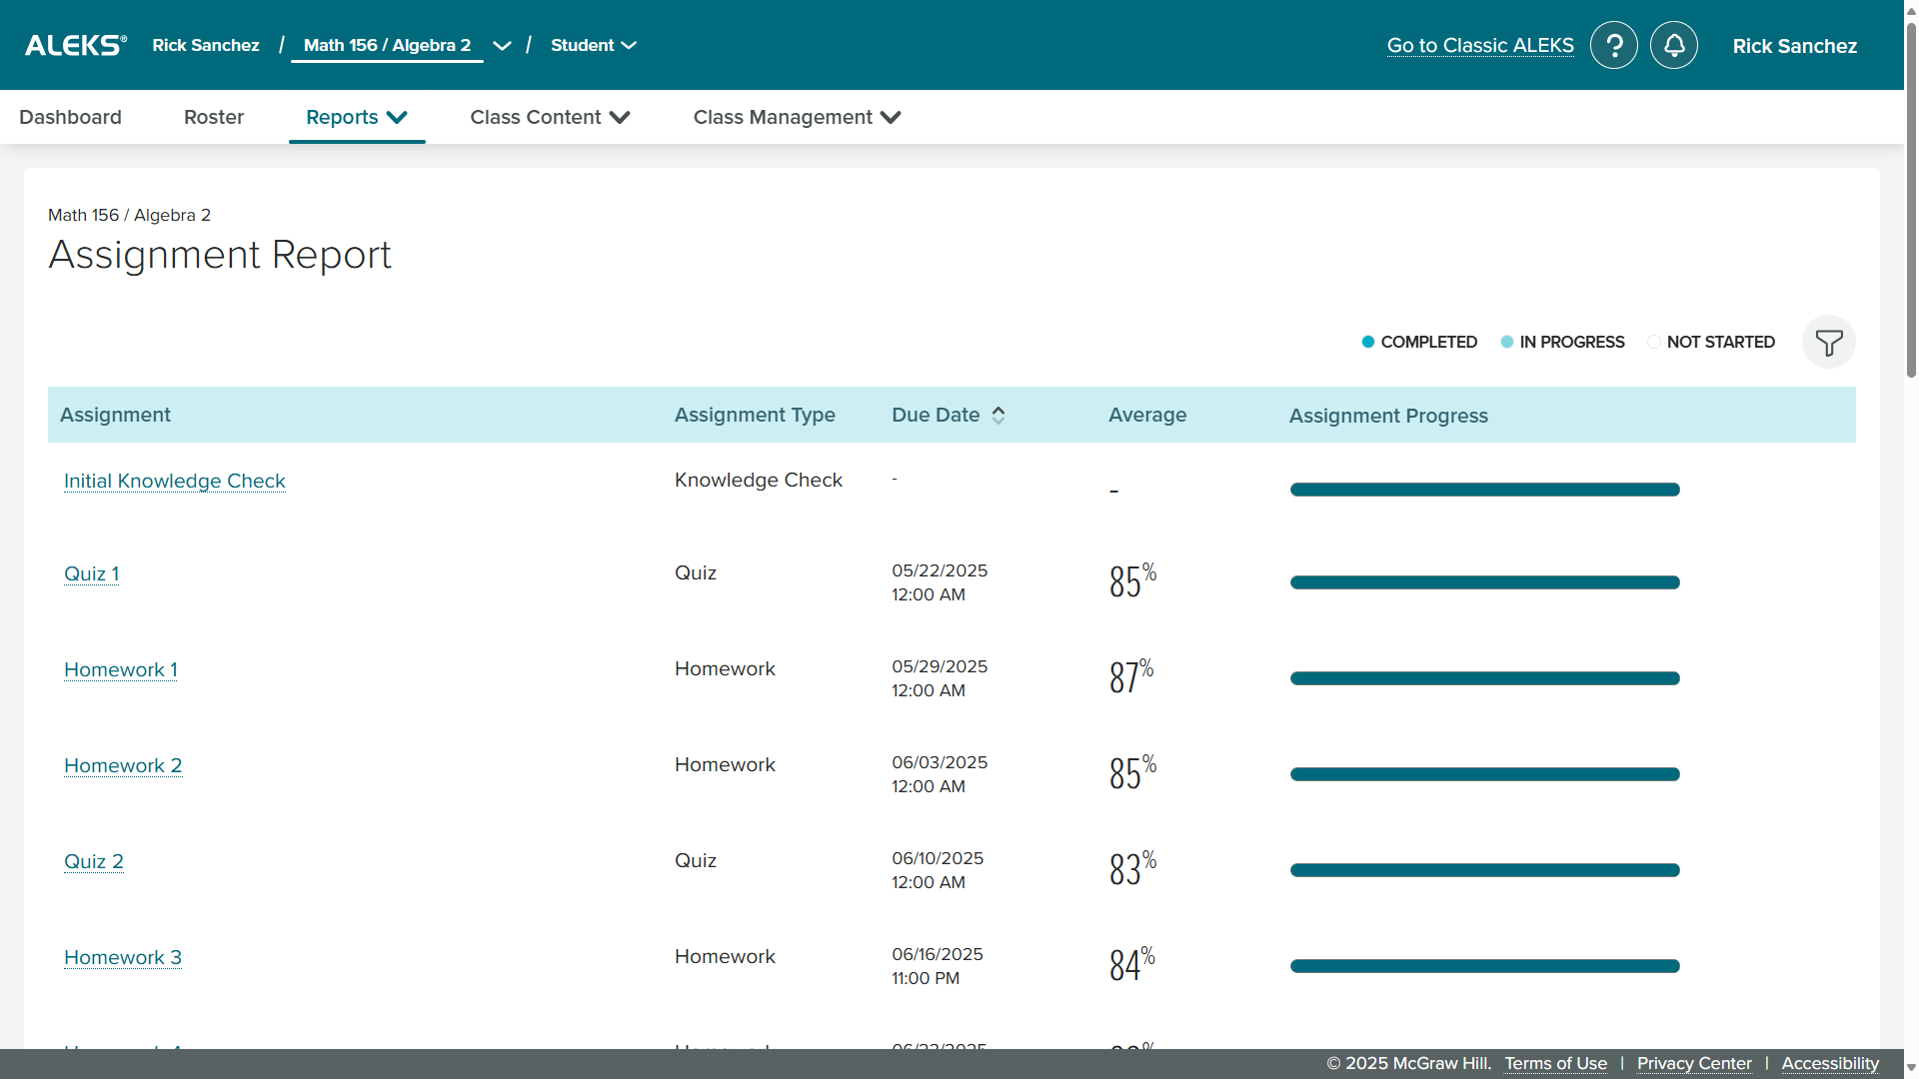The image size is (1919, 1079).
Task: Open the Privacy Center link
Action: click(x=1694, y=1063)
